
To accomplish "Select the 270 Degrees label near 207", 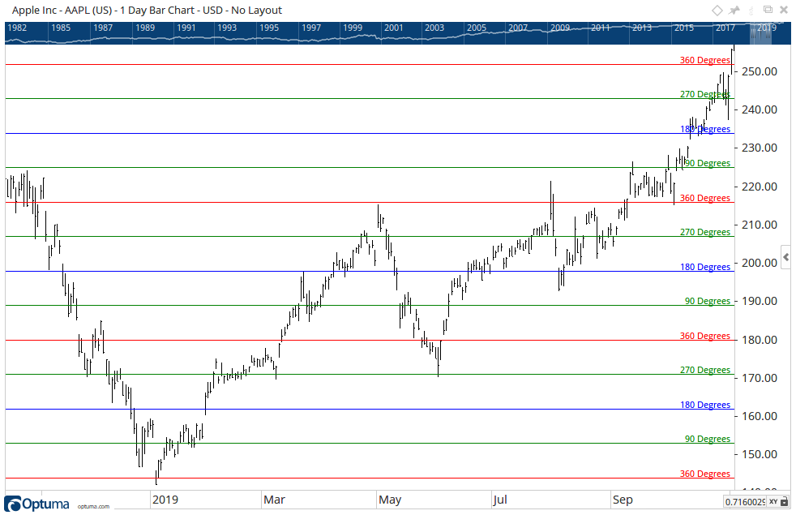I will click(705, 232).
